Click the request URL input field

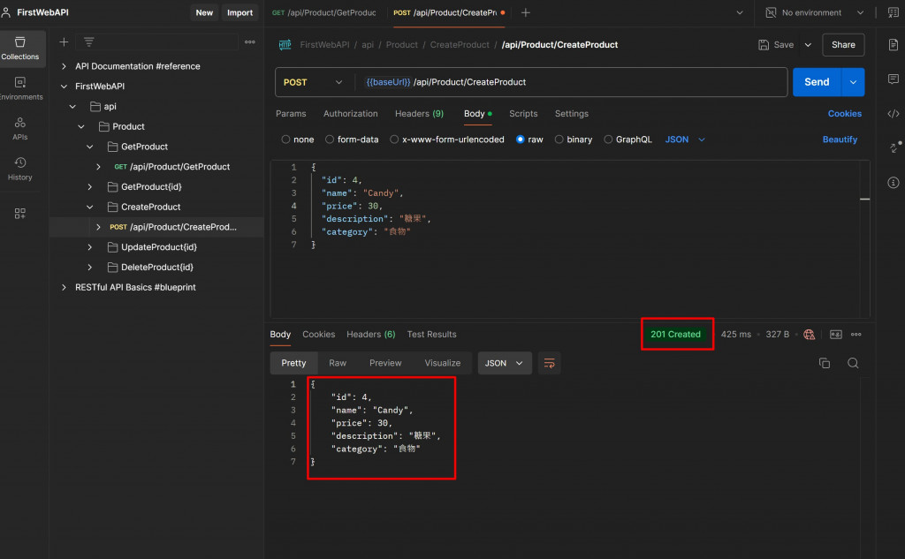point(572,82)
